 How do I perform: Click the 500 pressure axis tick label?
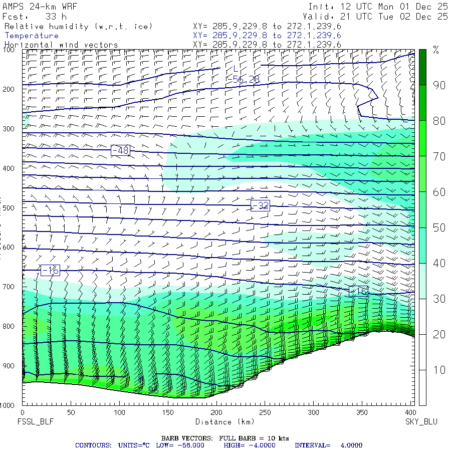click(x=9, y=208)
